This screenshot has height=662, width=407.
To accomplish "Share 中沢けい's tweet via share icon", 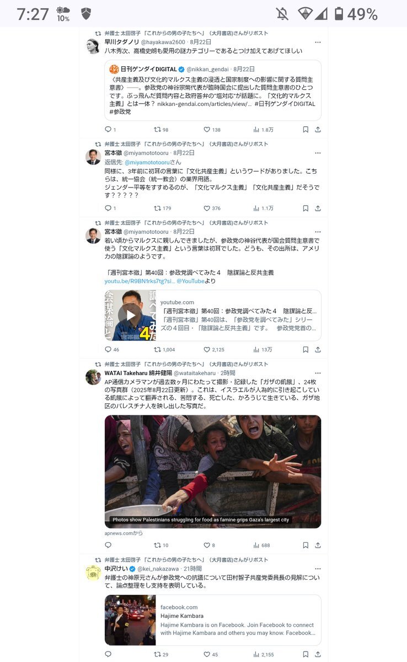I will (x=318, y=654).
